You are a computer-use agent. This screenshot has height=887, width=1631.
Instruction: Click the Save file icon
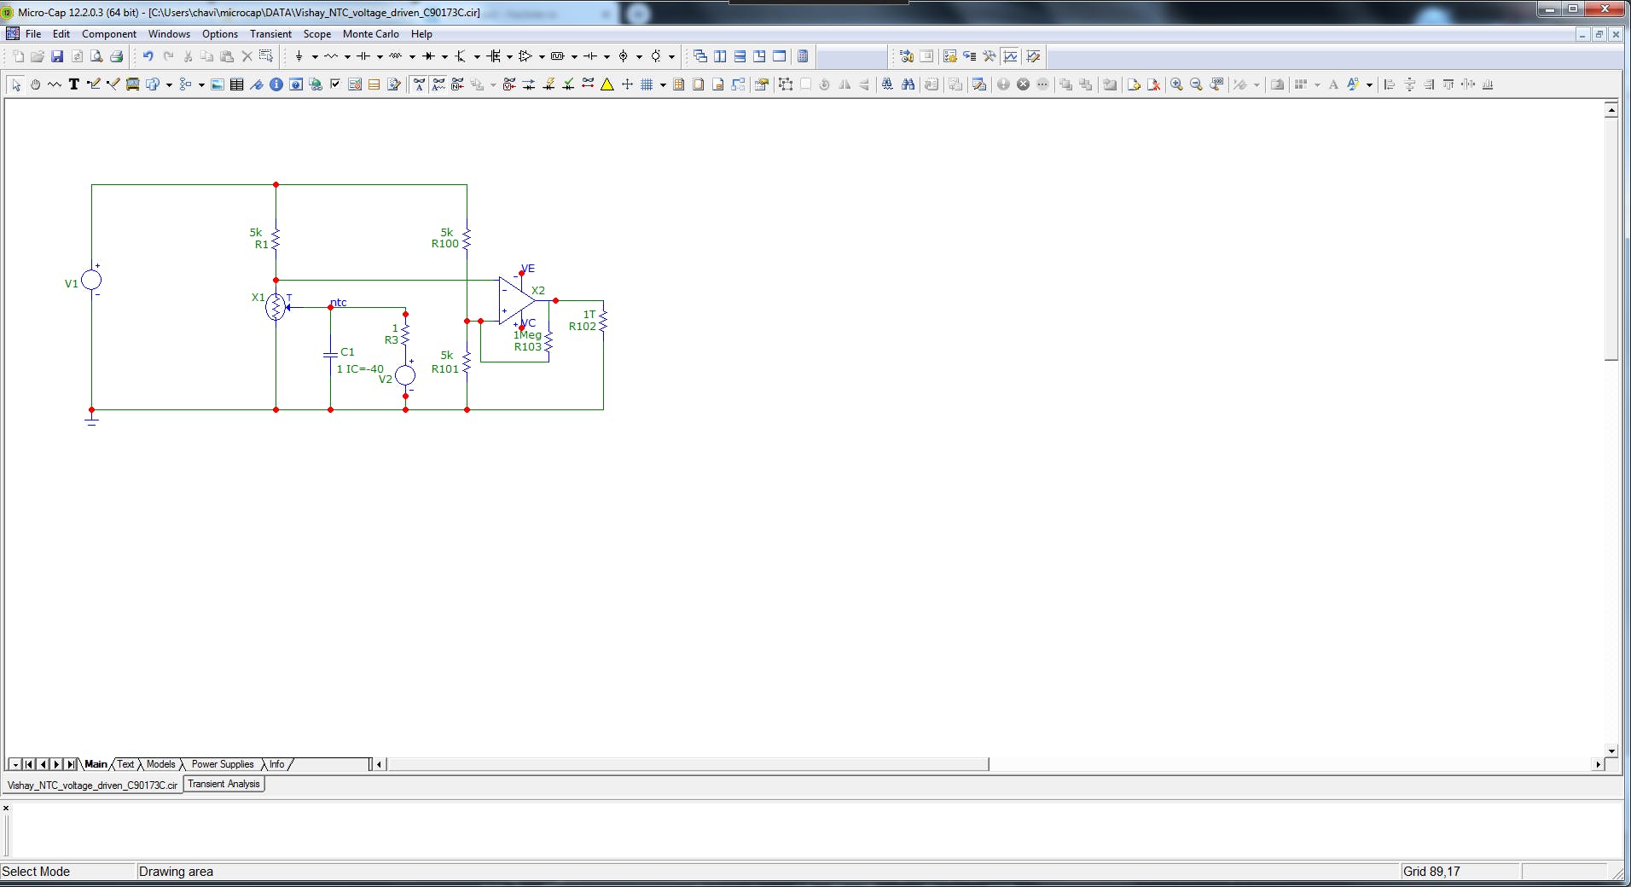pos(57,56)
